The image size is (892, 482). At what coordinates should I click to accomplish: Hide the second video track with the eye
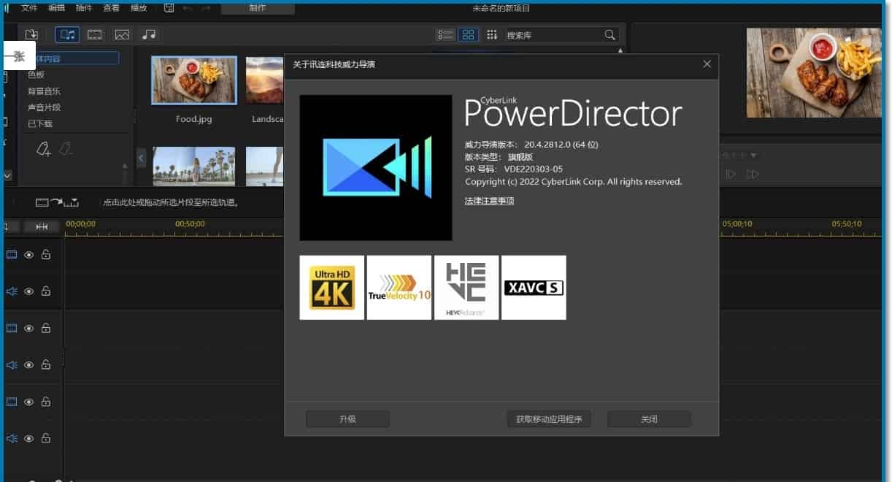click(x=29, y=329)
